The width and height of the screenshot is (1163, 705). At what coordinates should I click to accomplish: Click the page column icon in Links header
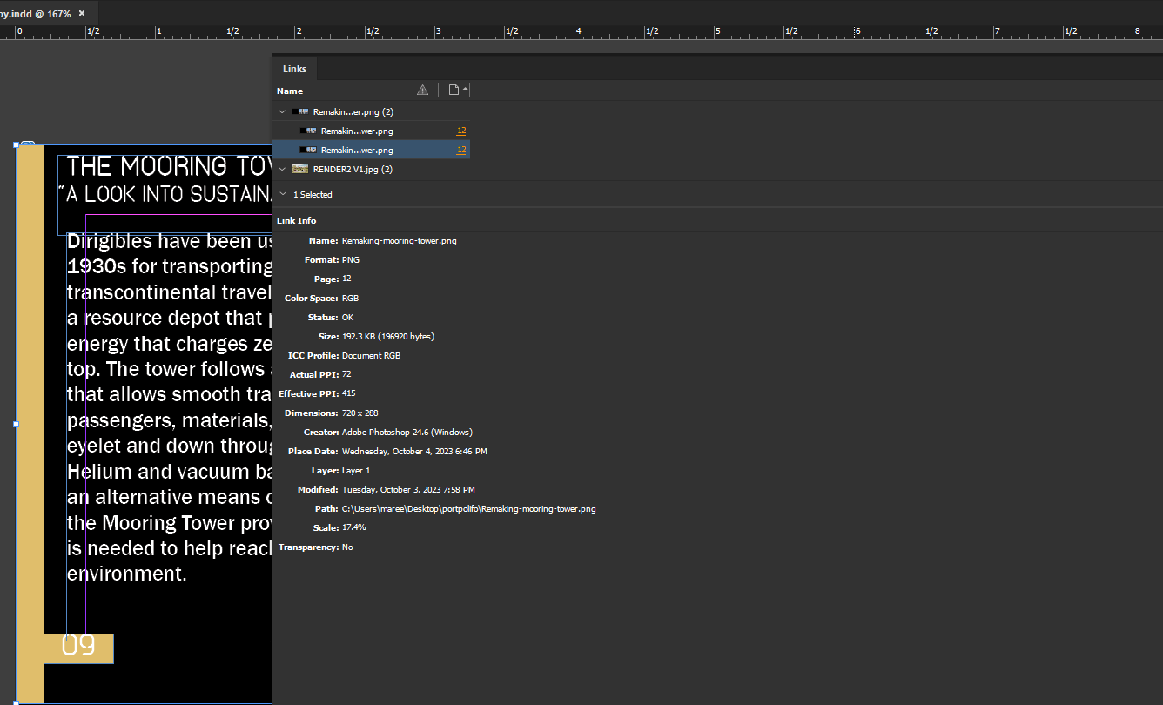click(454, 90)
